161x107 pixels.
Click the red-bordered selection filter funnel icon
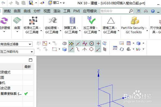[45, 43]
